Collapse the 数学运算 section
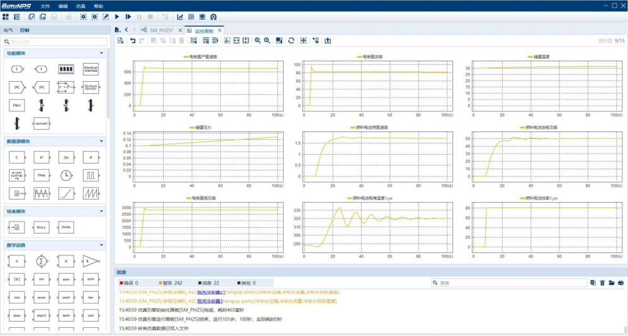 (x=101, y=245)
